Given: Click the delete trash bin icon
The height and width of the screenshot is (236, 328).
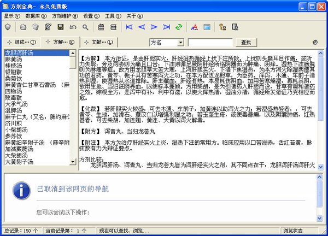Looking at the screenshot, I should click(36, 27).
